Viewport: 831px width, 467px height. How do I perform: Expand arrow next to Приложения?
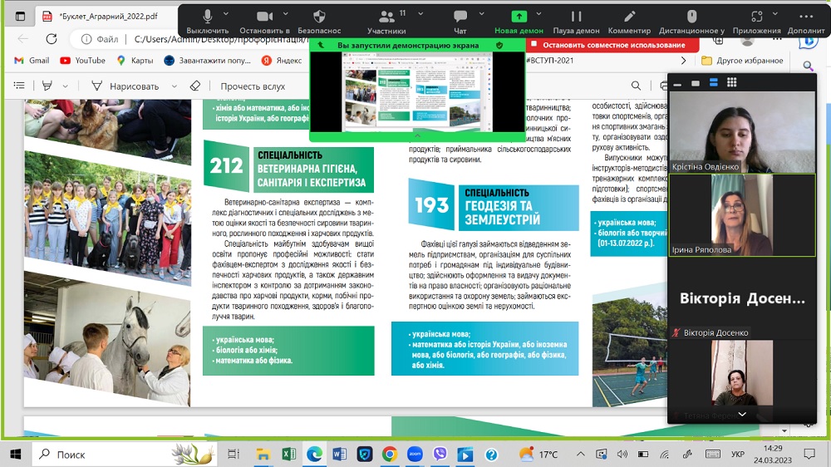pyautogui.click(x=774, y=14)
